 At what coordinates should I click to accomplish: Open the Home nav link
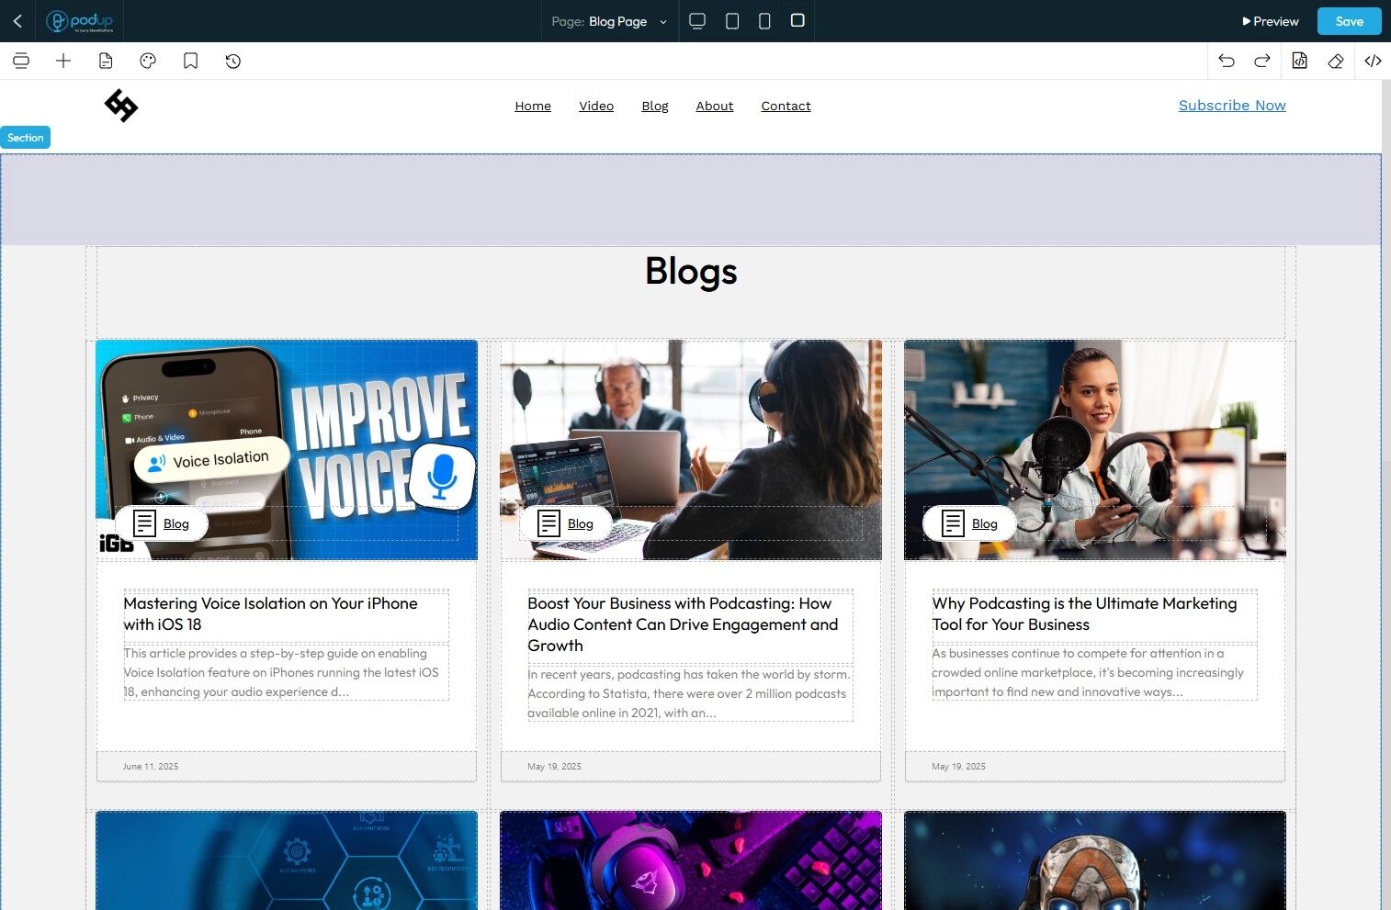click(533, 106)
